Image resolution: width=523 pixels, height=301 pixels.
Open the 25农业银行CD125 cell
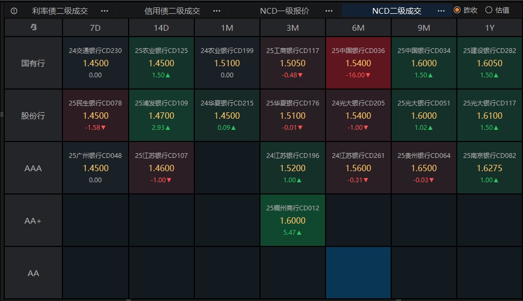161,63
